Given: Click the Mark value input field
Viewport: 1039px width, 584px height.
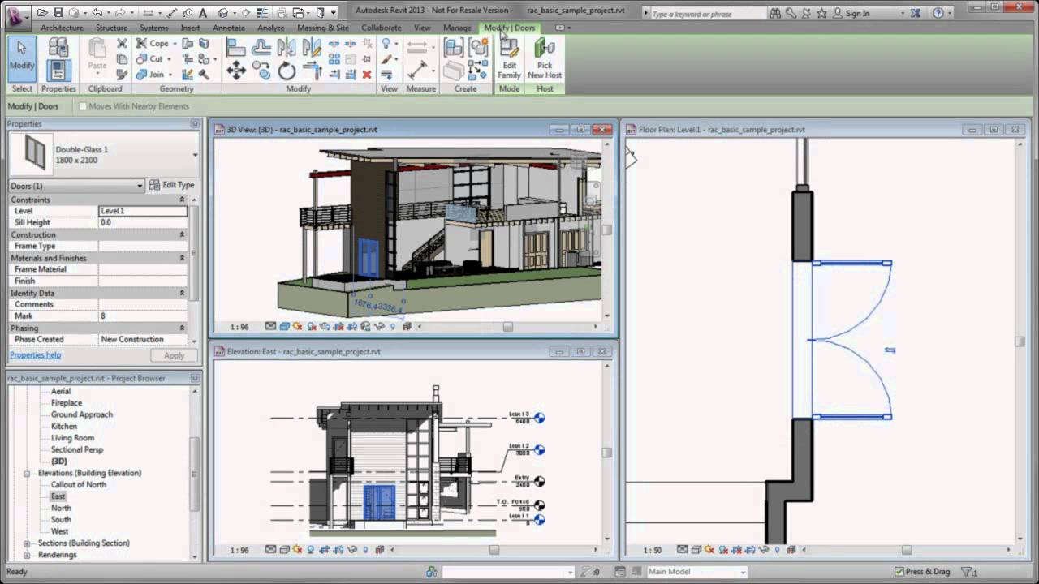Looking at the screenshot, I should pos(143,316).
